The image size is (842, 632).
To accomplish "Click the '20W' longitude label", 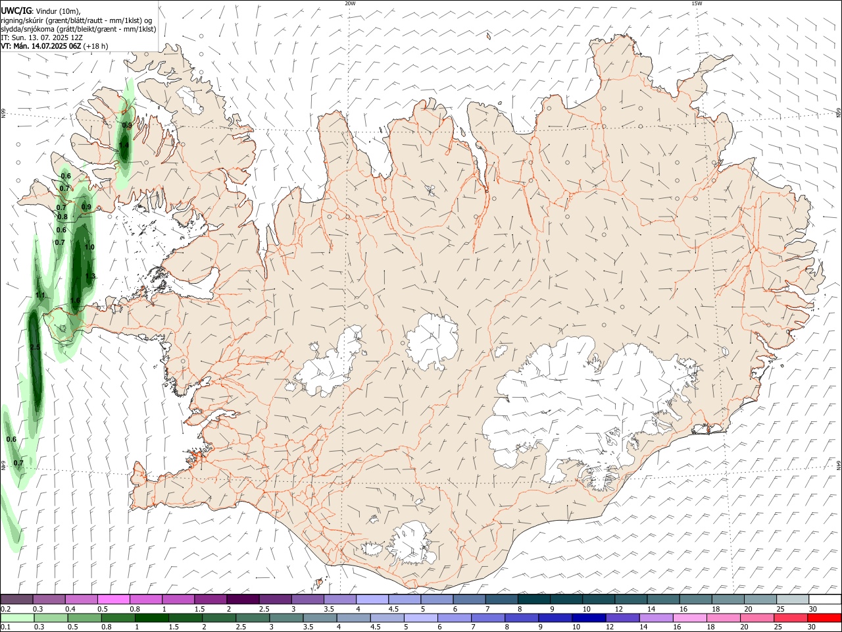I will click(x=350, y=3).
